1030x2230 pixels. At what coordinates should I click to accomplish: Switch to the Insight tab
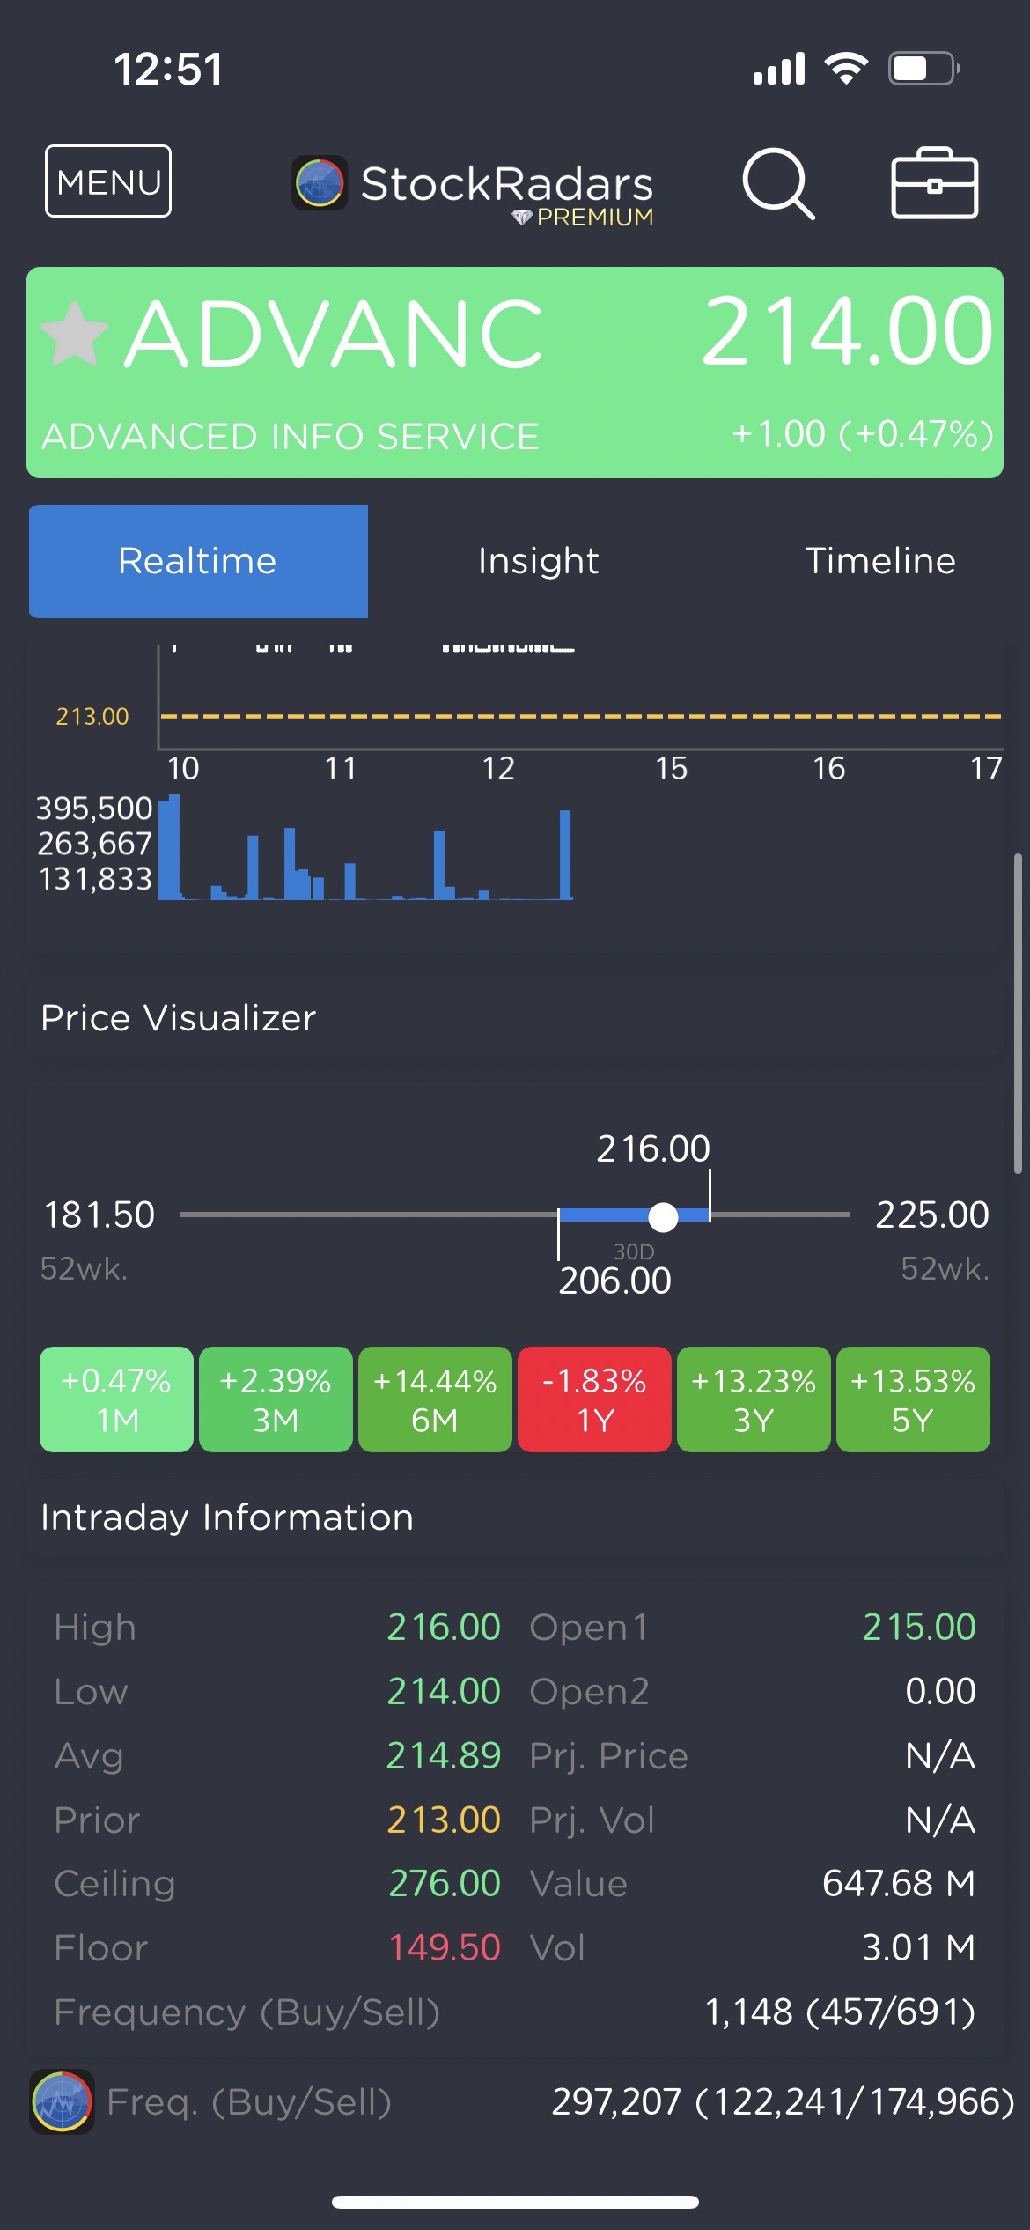[538, 561]
